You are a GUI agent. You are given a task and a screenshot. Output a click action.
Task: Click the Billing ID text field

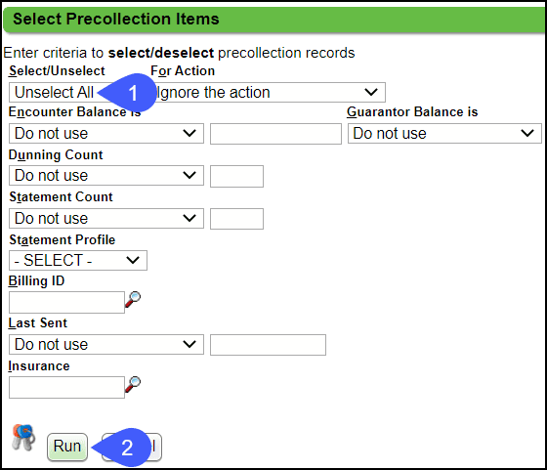coord(66,302)
